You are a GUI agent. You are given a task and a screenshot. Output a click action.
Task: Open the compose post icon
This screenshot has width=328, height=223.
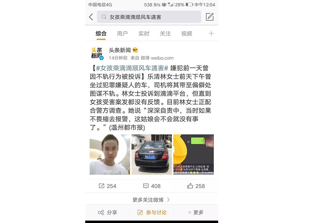click(x=210, y=17)
